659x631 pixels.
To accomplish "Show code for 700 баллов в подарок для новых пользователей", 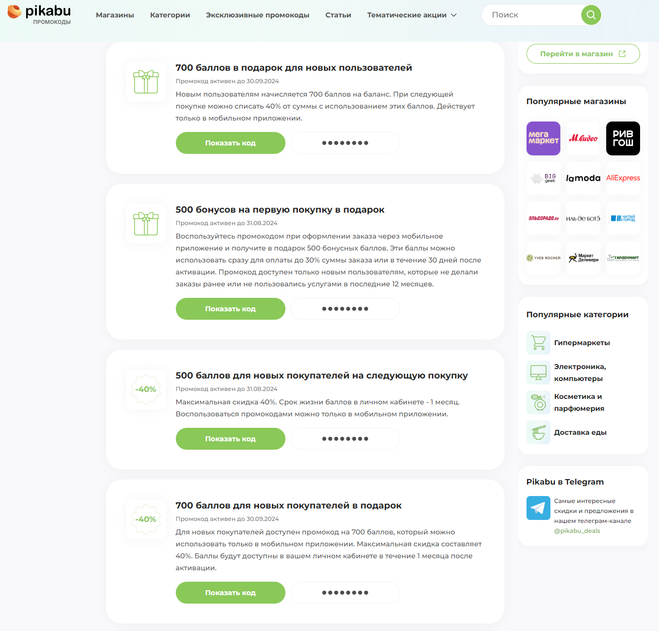I will tap(231, 143).
